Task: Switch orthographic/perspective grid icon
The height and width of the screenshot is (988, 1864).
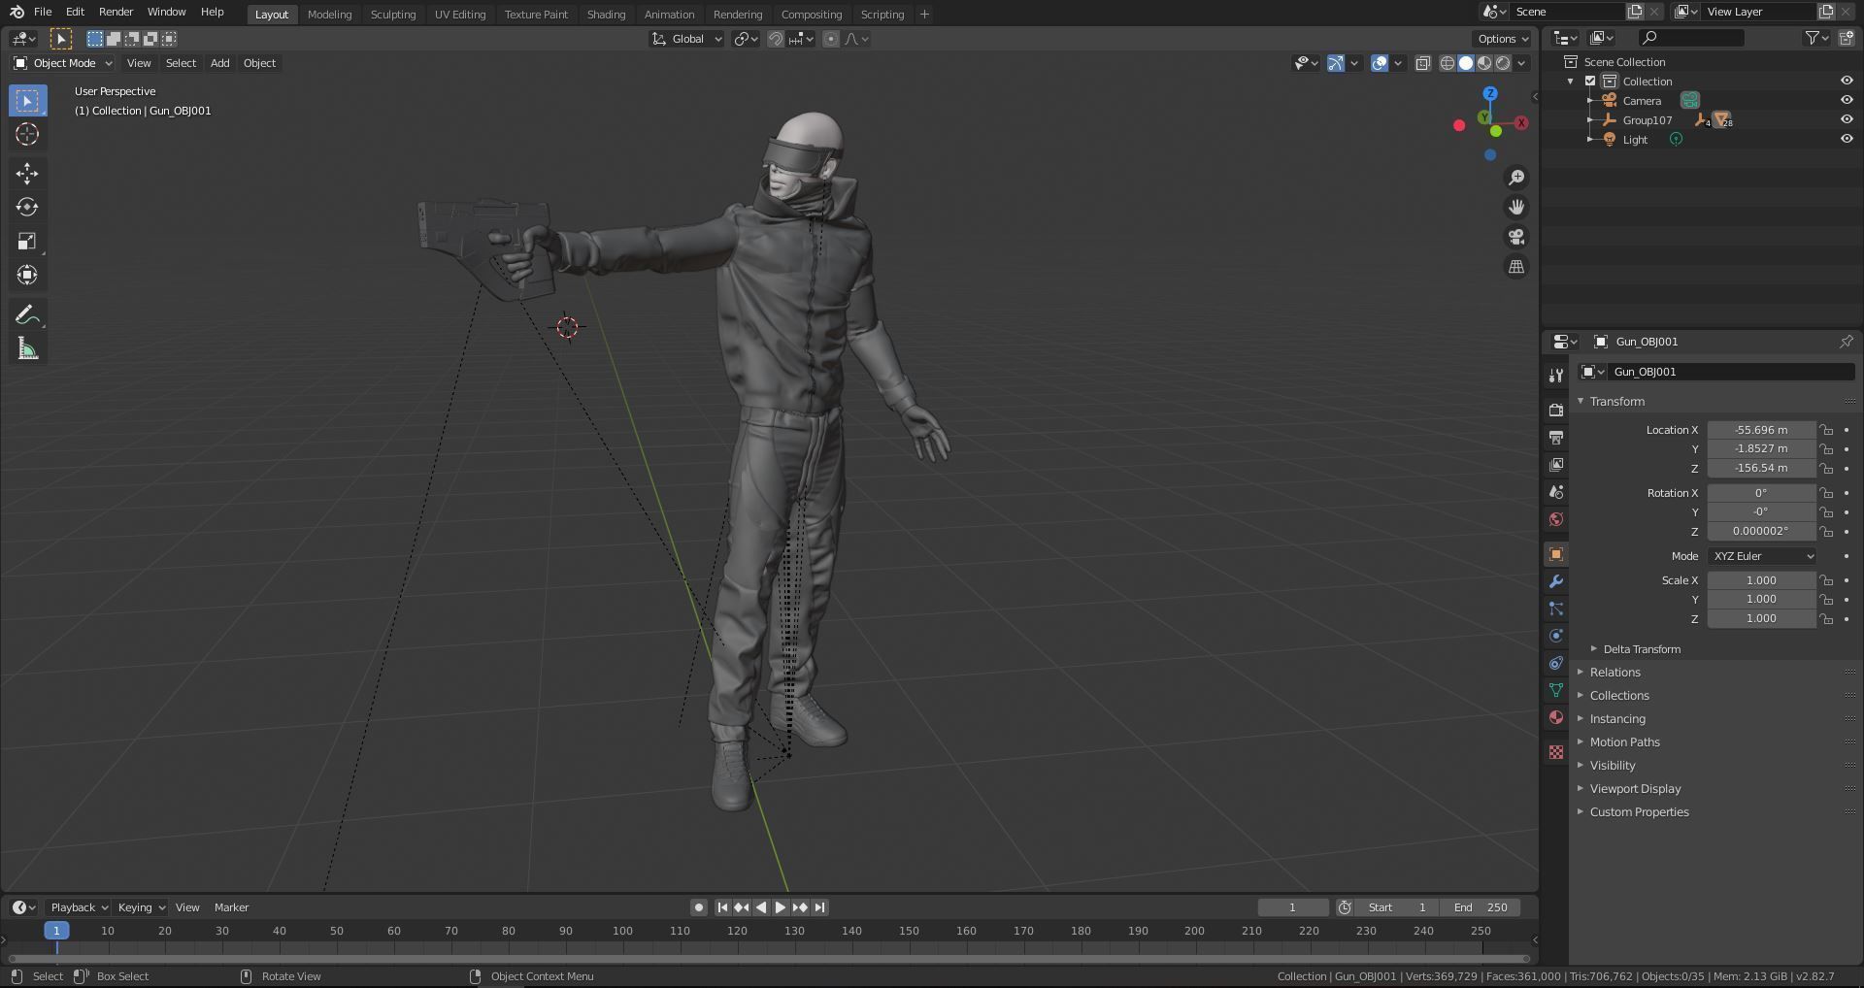Action: click(x=1516, y=267)
